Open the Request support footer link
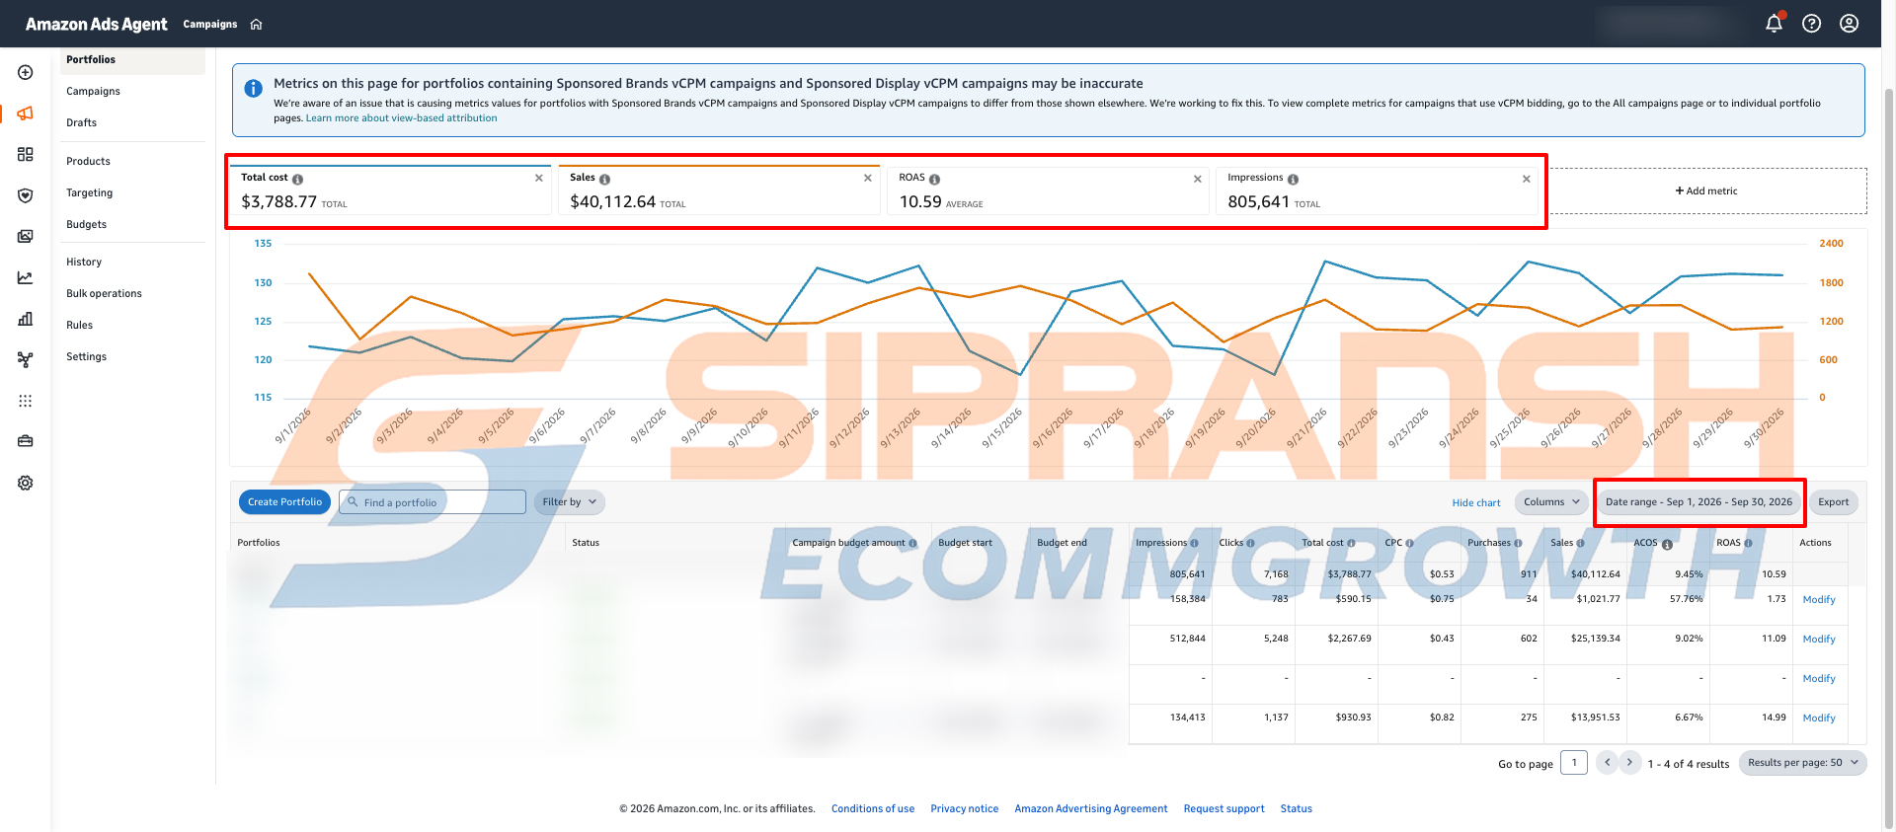 (1224, 809)
